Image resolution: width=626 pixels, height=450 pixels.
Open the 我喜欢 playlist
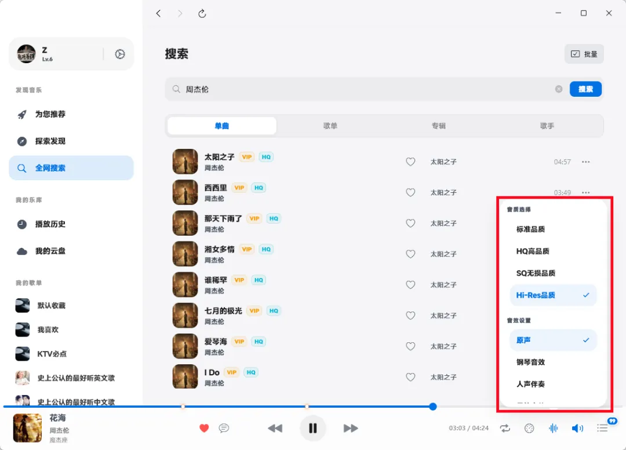click(71, 330)
